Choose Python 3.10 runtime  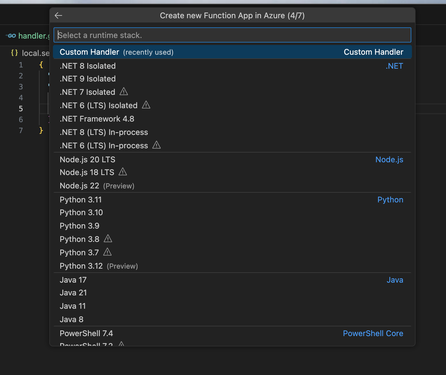[232, 212]
